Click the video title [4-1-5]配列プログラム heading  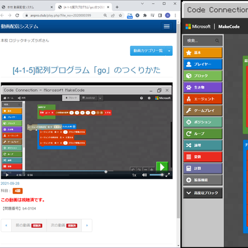point(86,70)
